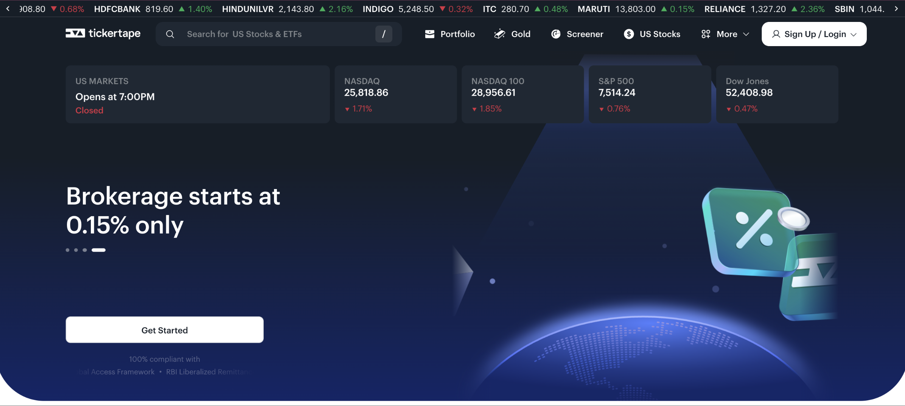Click the user profile icon
The image size is (905, 406).
pos(776,34)
